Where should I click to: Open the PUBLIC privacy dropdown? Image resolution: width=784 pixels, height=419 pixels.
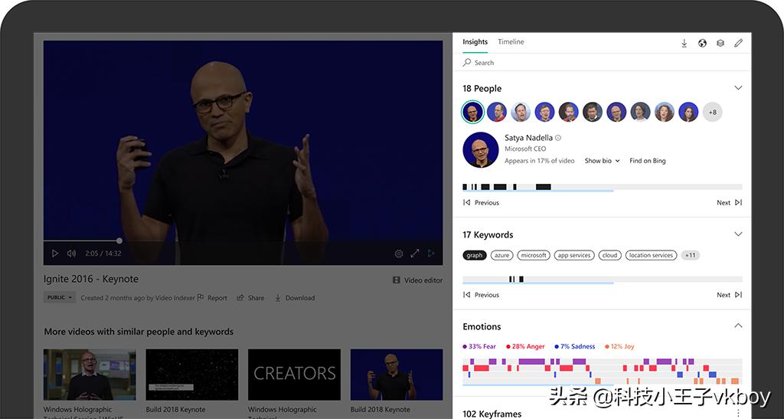click(60, 297)
